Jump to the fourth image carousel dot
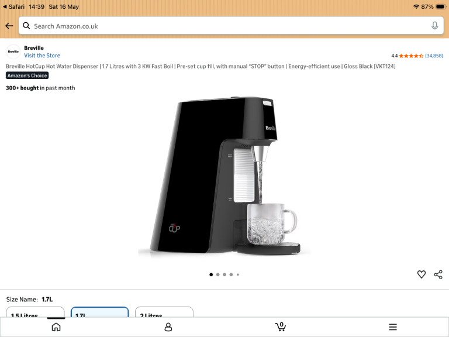Image resolution: width=449 pixels, height=337 pixels. (x=231, y=274)
